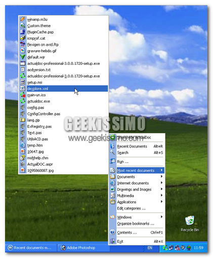The width and height of the screenshot is (213, 258).
Task: Click the EN language indicator
Action: tap(150, 248)
